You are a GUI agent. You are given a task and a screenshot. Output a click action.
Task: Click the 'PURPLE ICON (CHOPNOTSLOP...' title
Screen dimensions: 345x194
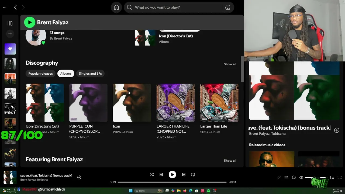tap(85, 129)
